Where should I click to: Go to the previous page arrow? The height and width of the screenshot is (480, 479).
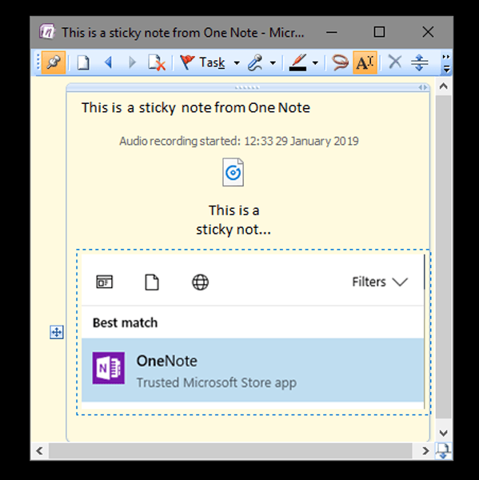click(108, 62)
